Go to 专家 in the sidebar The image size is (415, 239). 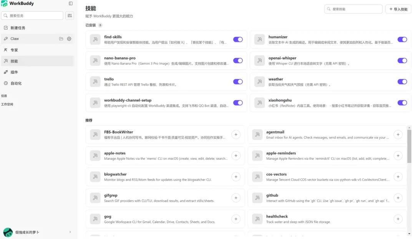pyautogui.click(x=37, y=50)
